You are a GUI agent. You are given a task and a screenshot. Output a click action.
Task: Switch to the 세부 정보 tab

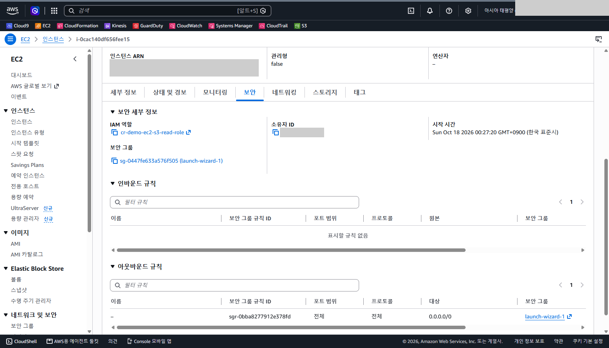tap(123, 92)
